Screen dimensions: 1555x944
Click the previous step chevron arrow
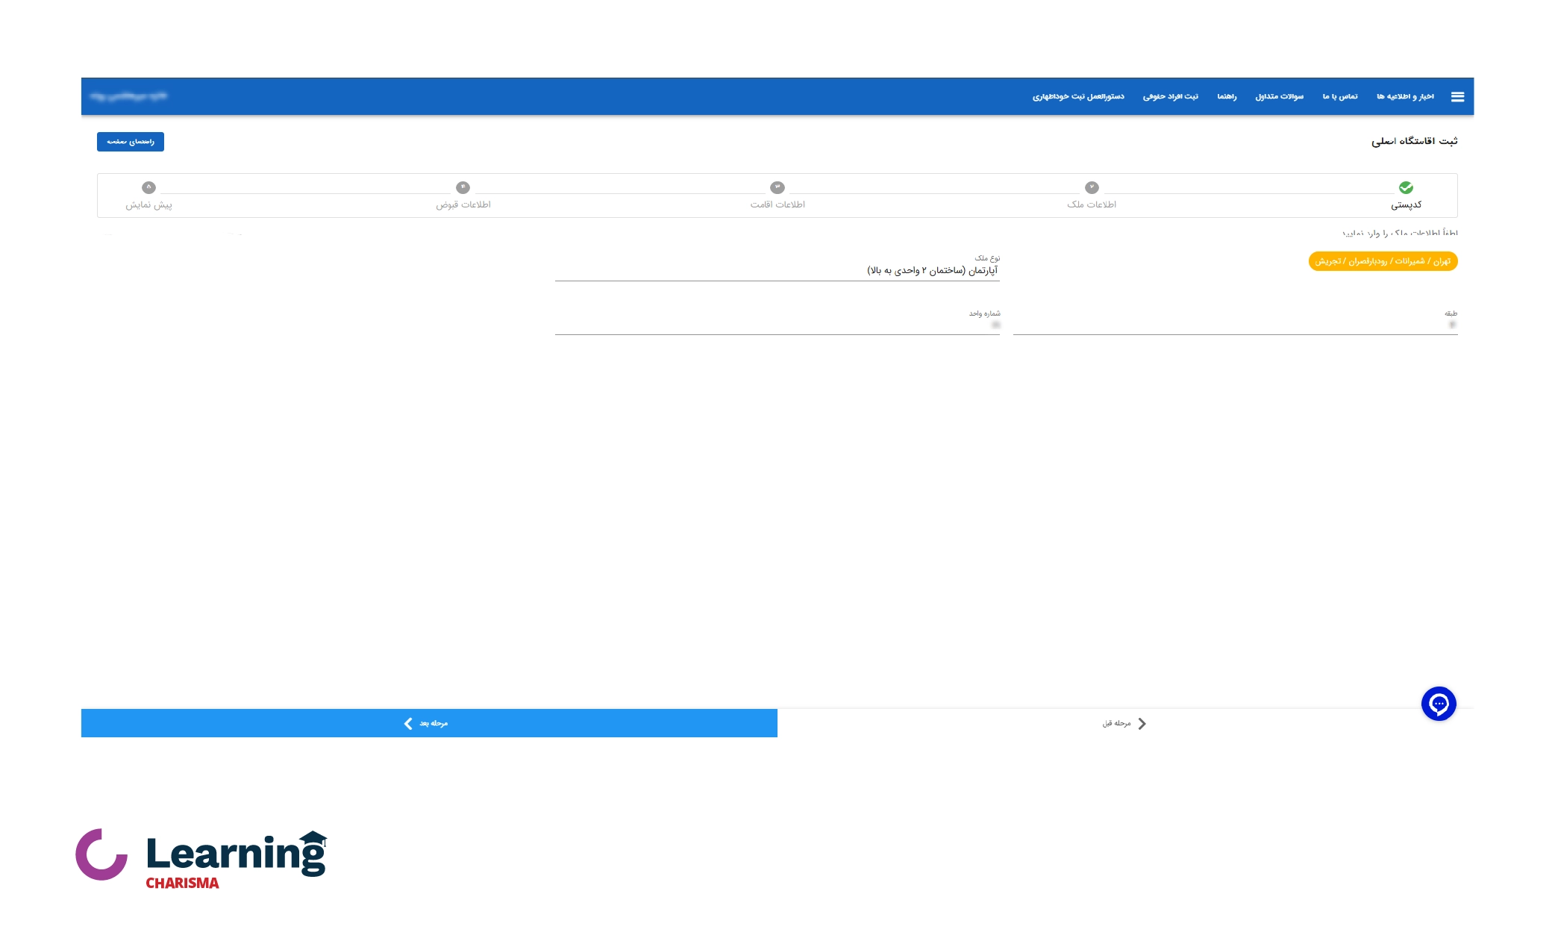tap(1142, 723)
